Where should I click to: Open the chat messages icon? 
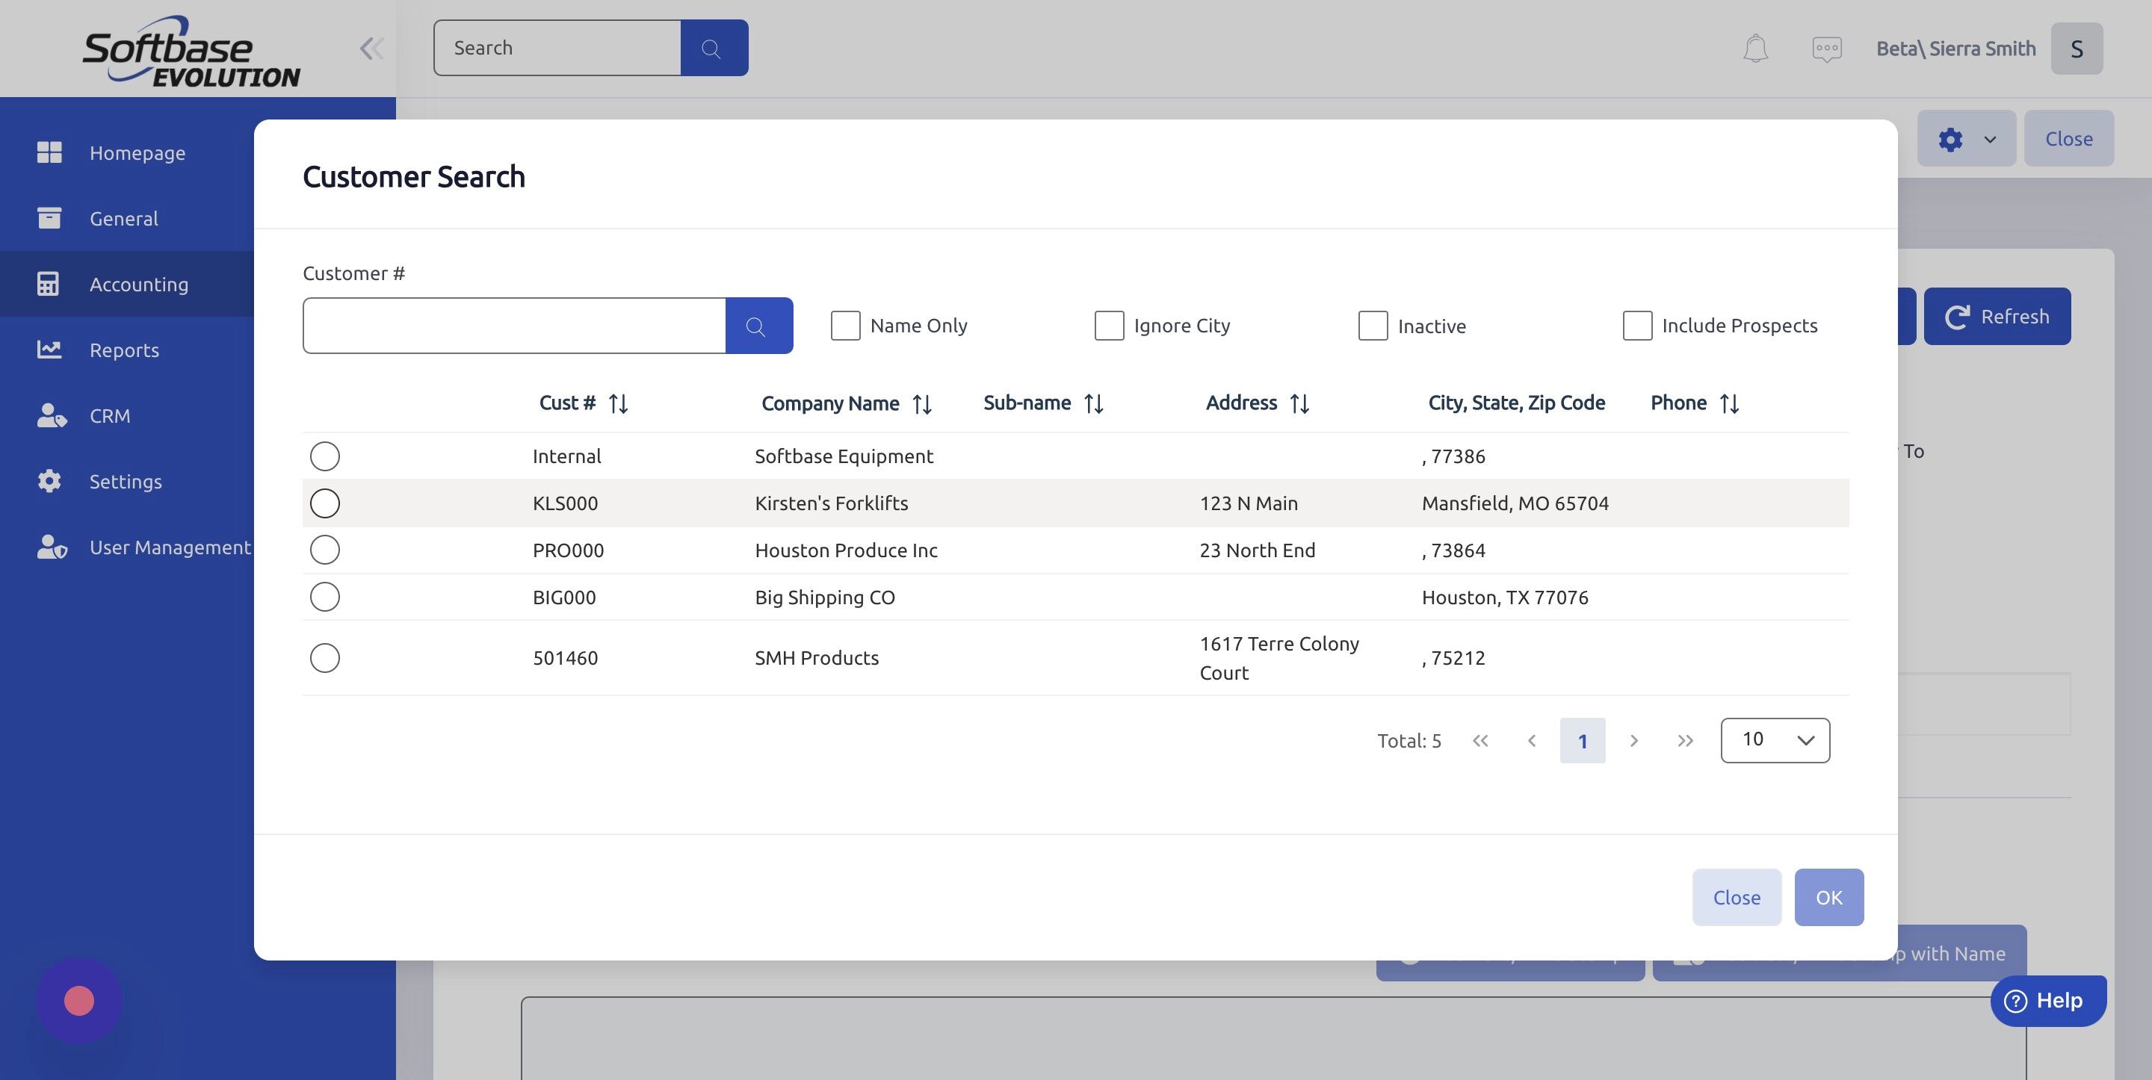point(1827,49)
